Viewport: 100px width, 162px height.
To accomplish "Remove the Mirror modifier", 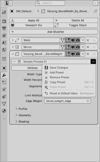I will click(88, 47).
